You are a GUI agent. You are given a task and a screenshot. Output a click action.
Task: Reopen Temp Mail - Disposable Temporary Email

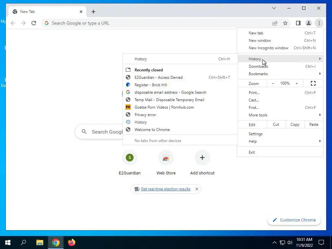pyautogui.click(x=180, y=100)
